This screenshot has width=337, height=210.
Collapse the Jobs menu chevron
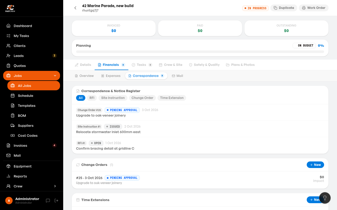click(55, 76)
